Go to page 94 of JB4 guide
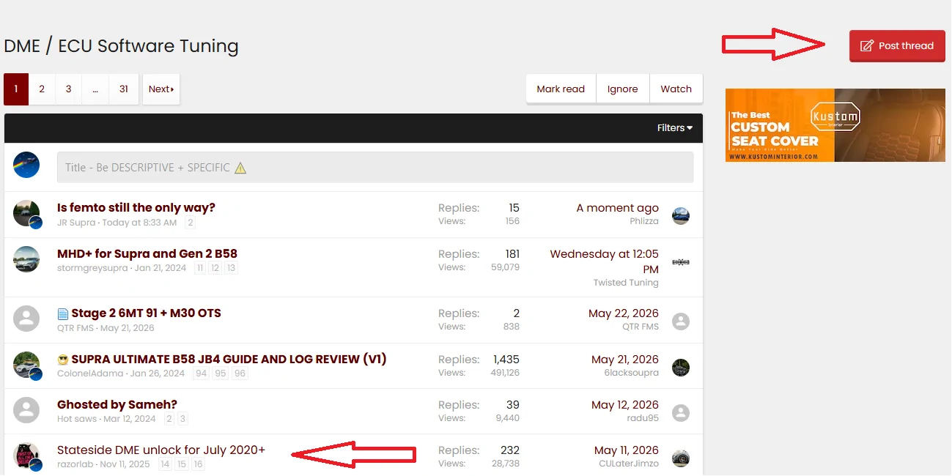 pyautogui.click(x=201, y=373)
